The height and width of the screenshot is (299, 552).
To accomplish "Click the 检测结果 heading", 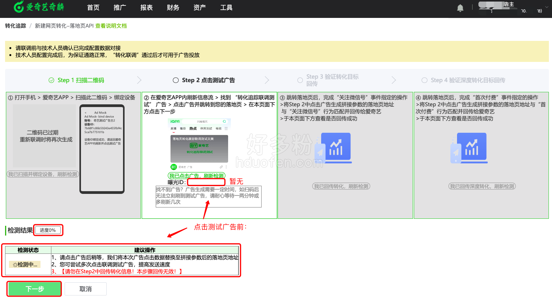I will pos(20,230).
